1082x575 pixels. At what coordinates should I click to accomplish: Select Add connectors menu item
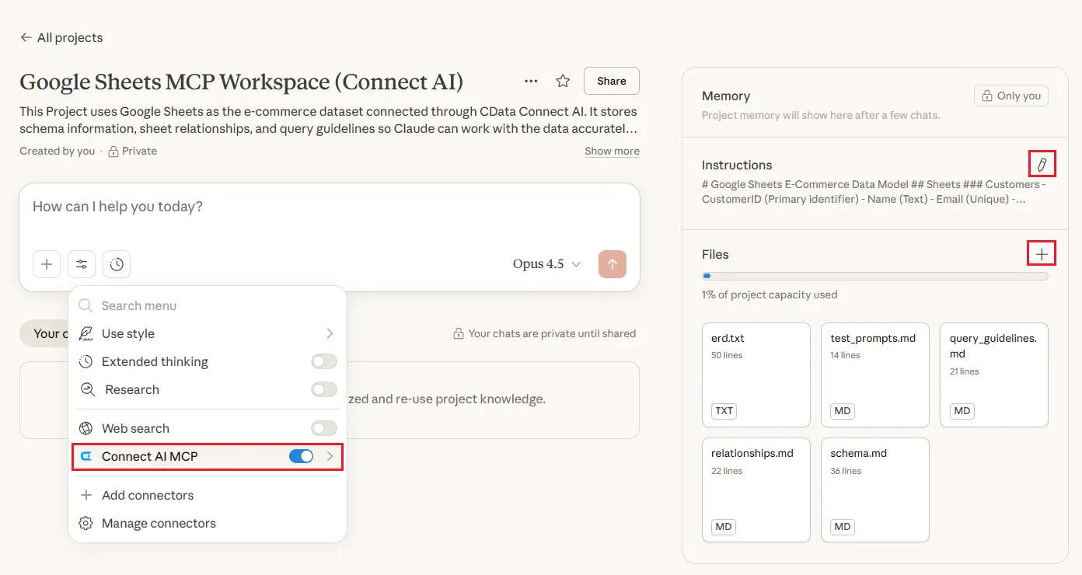click(147, 495)
